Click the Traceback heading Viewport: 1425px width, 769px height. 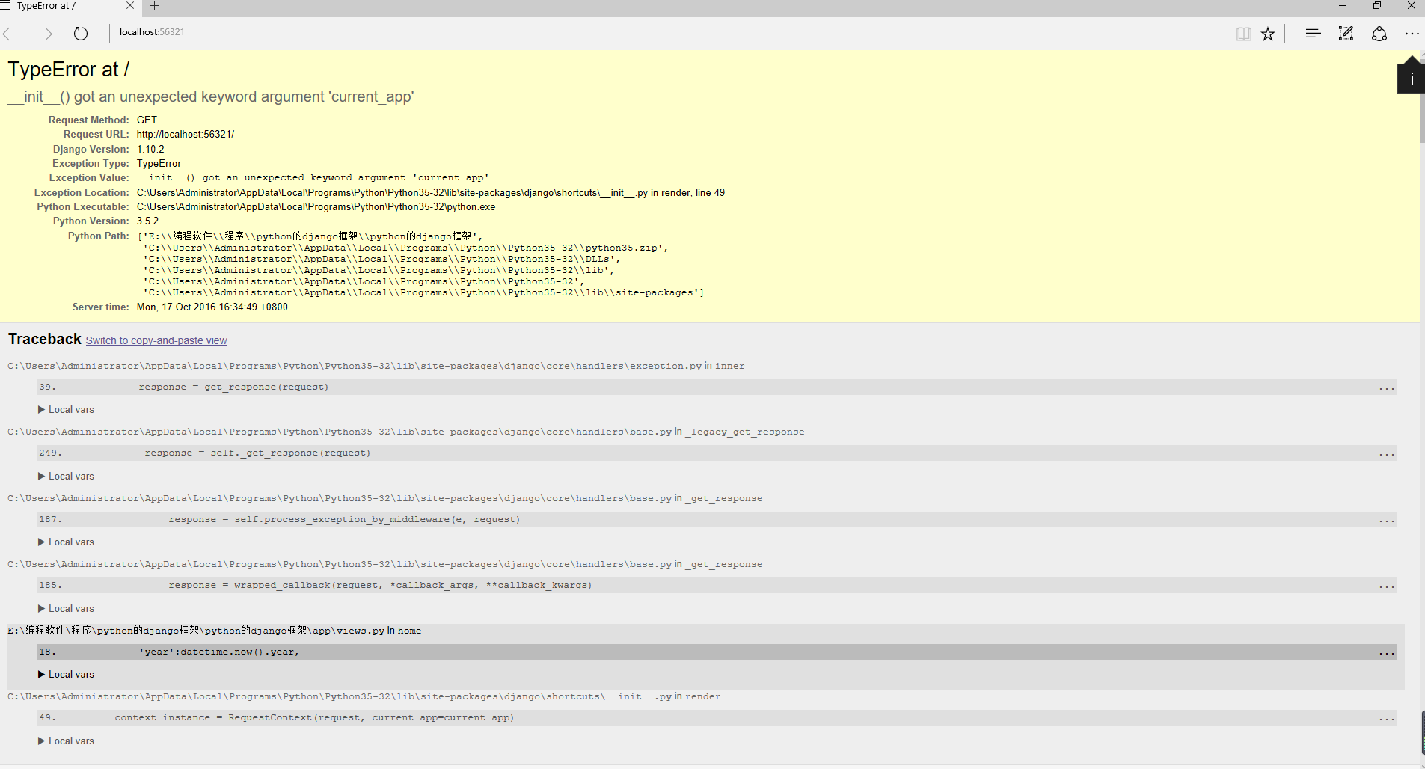point(45,340)
